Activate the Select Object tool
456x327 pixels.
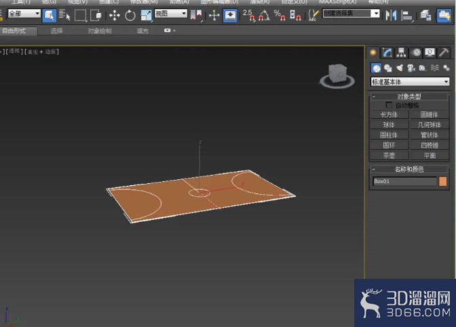[49, 15]
